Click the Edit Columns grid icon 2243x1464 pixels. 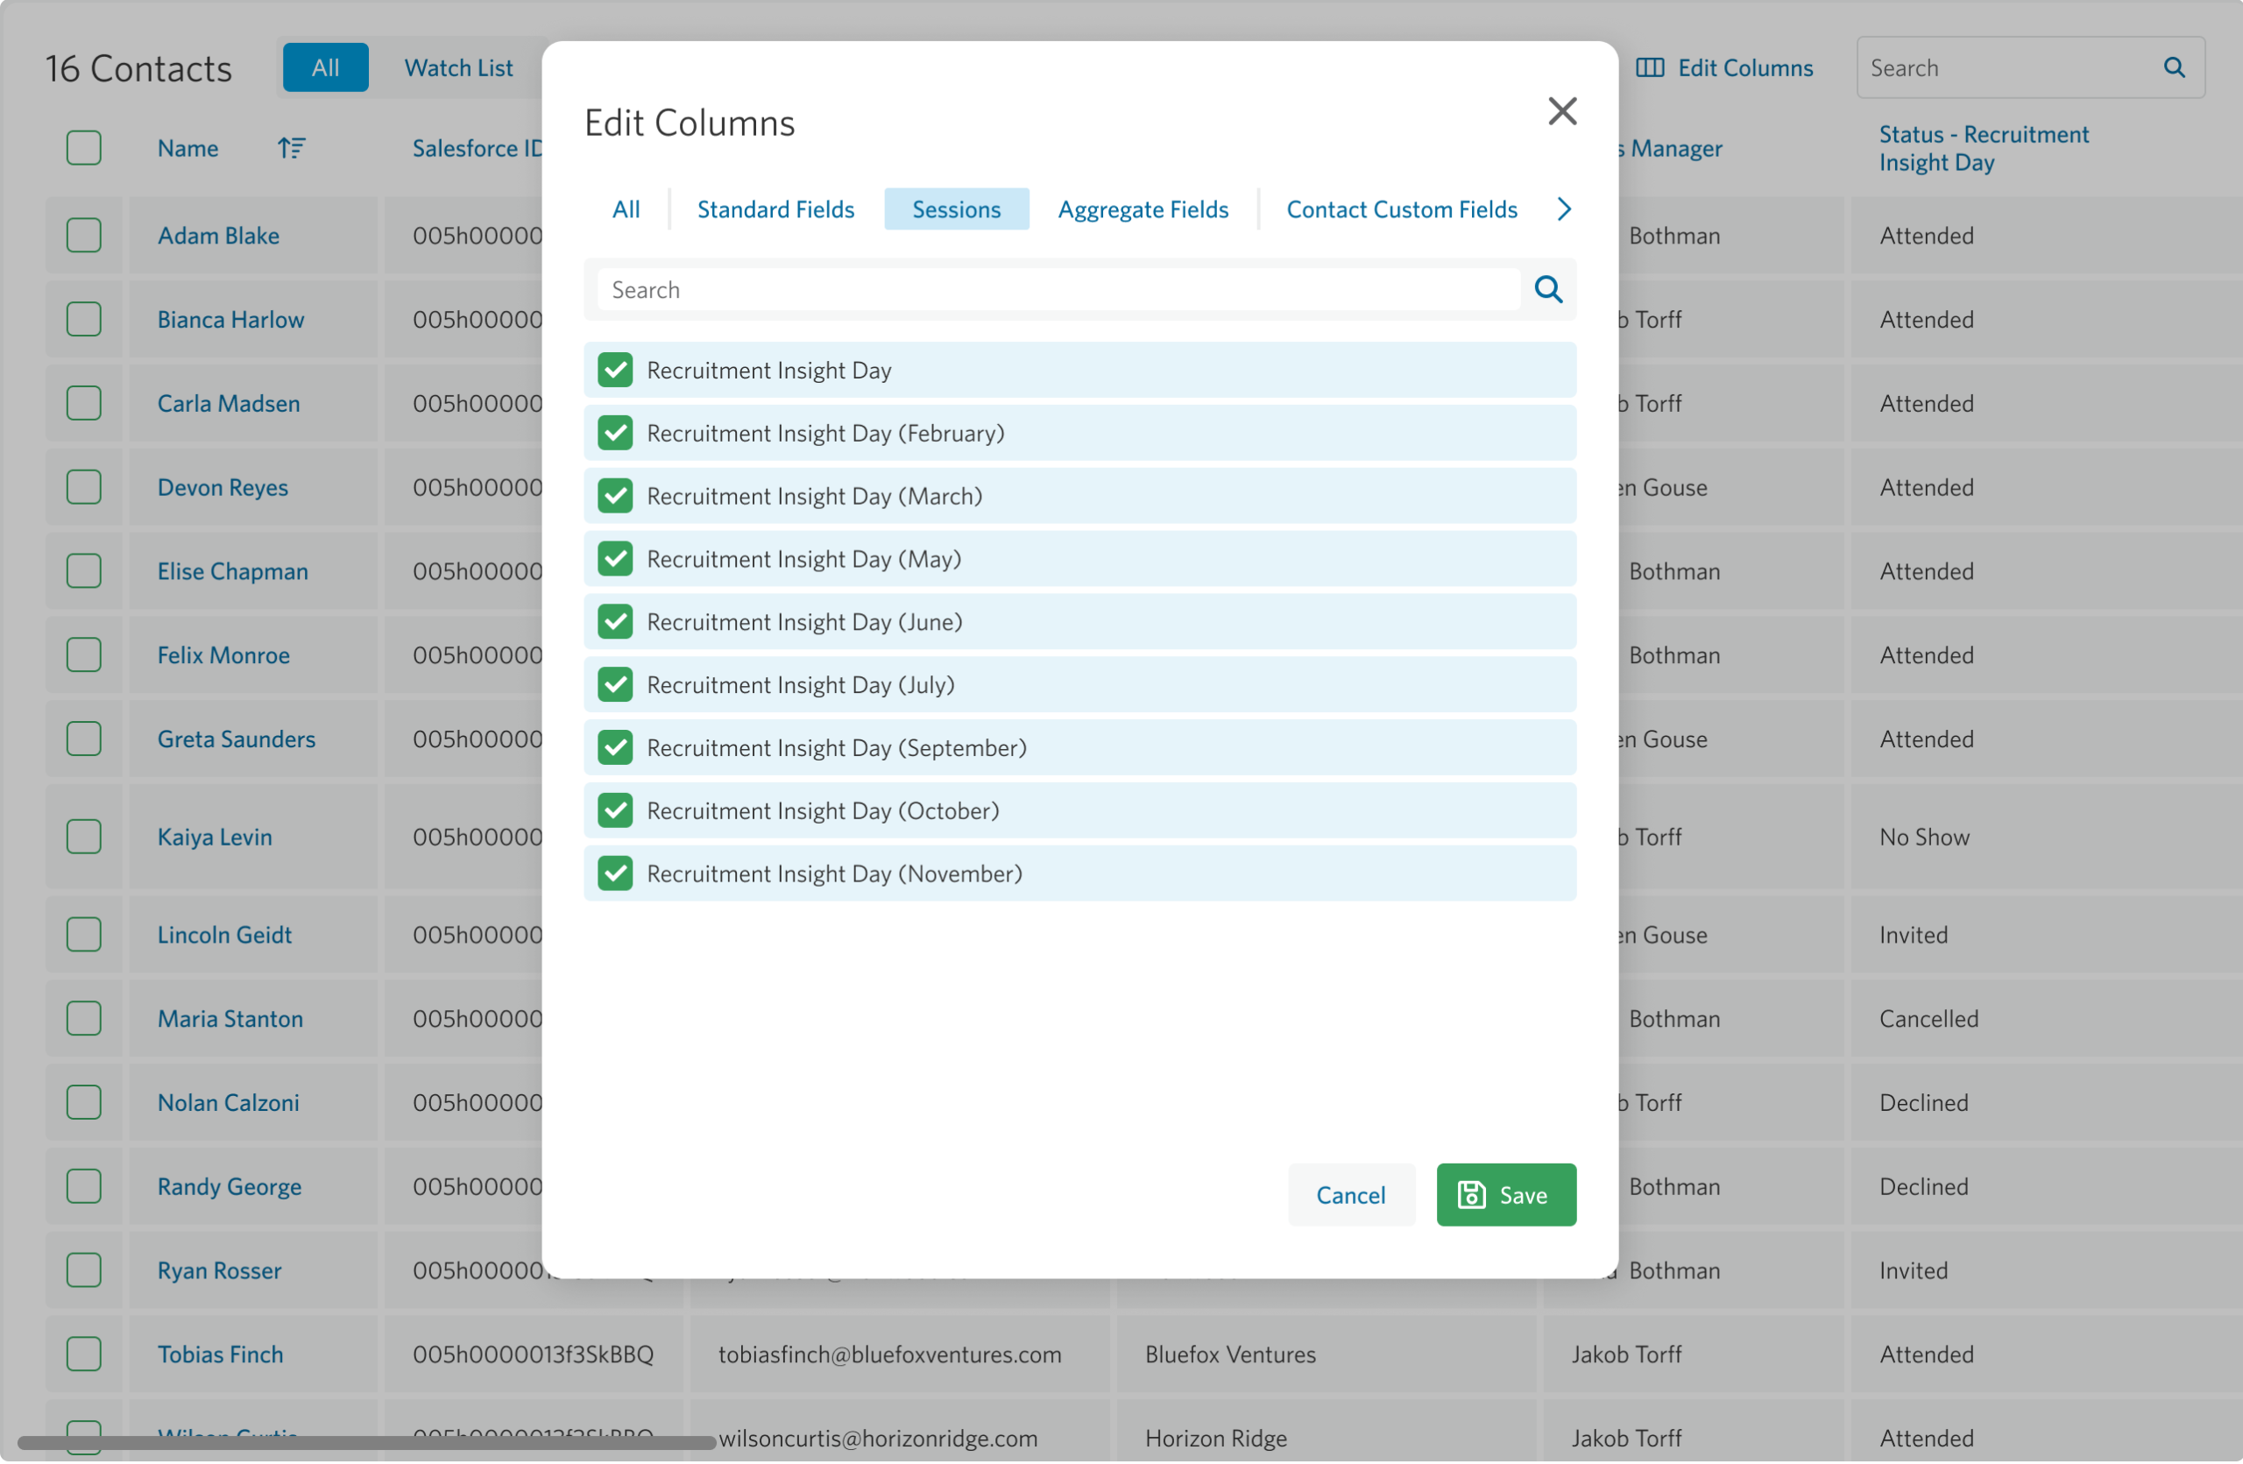[x=1650, y=67]
